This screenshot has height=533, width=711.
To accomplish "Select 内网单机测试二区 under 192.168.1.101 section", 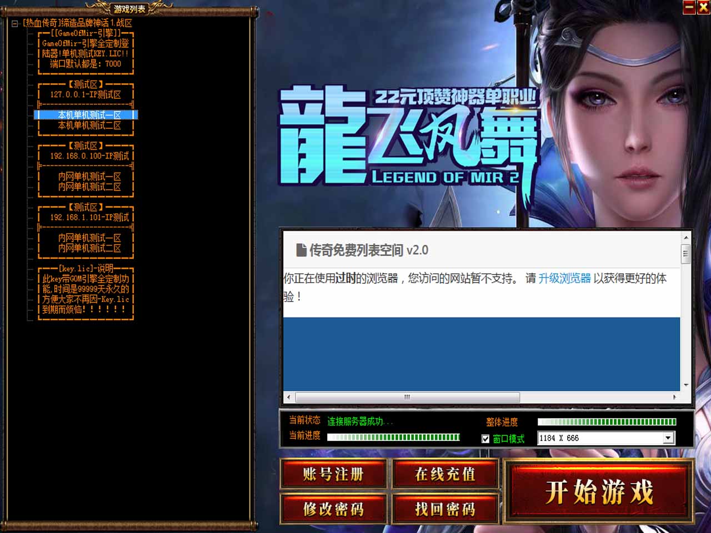I will click(x=89, y=248).
